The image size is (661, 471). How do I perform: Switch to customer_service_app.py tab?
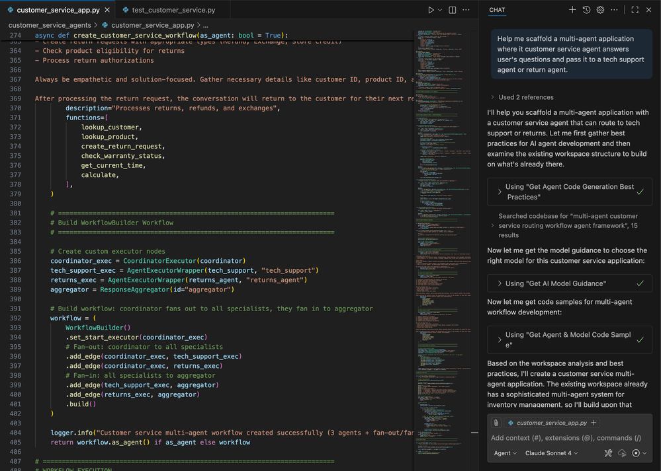(58, 10)
